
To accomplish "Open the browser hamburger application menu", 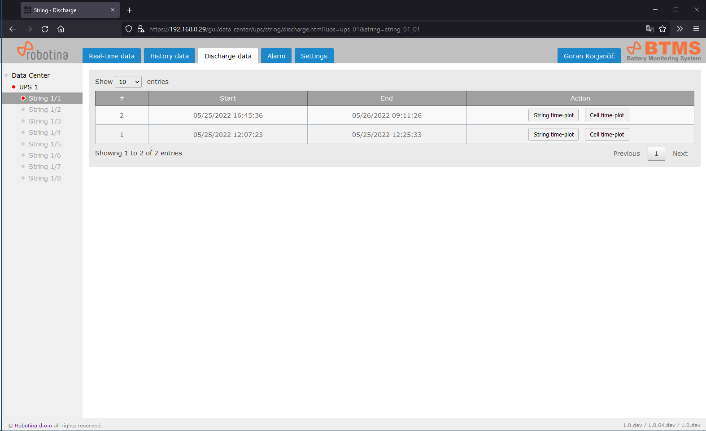I will [x=696, y=29].
